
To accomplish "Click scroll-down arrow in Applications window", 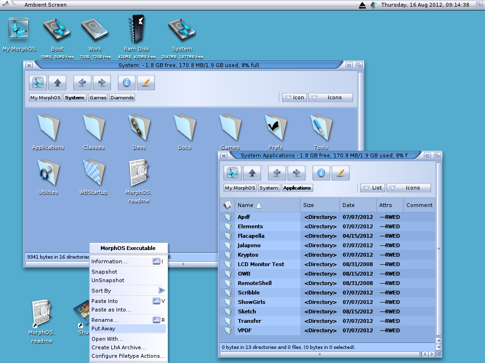I will coord(439,347).
